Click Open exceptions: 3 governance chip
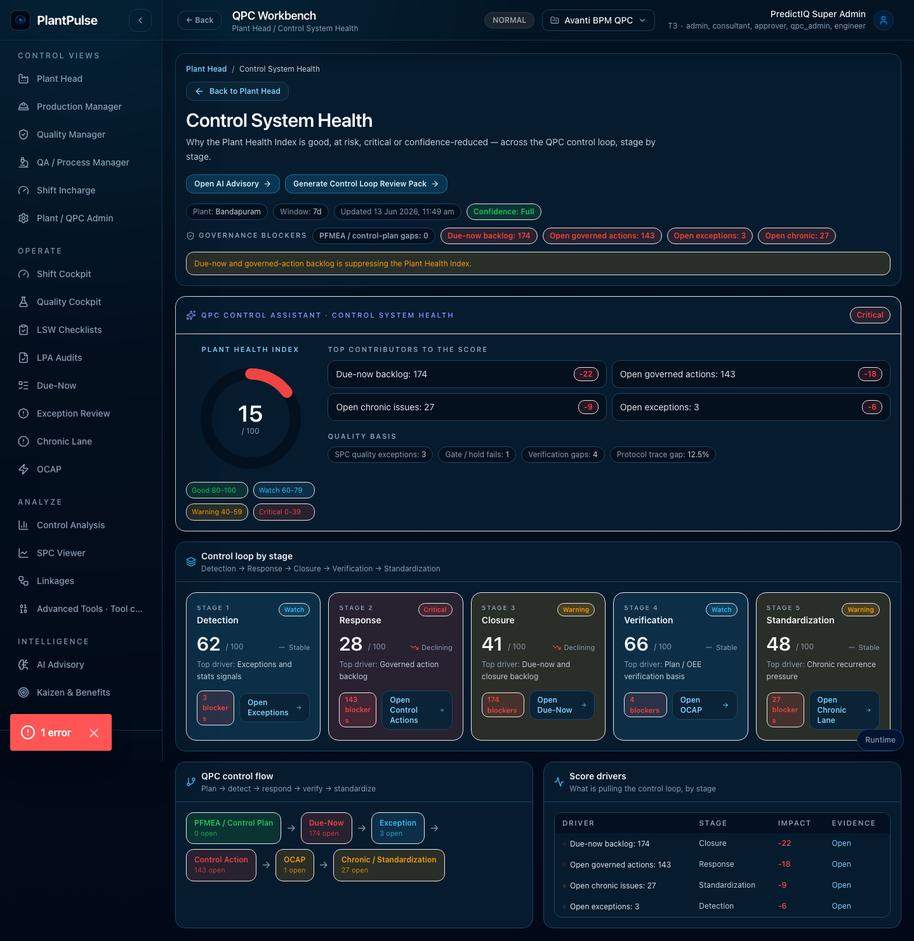The image size is (914, 941). click(710, 236)
